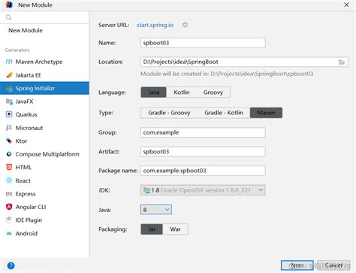The width and height of the screenshot is (356, 273).
Task: Select the Maven Archetype generator icon
Action: (9, 62)
